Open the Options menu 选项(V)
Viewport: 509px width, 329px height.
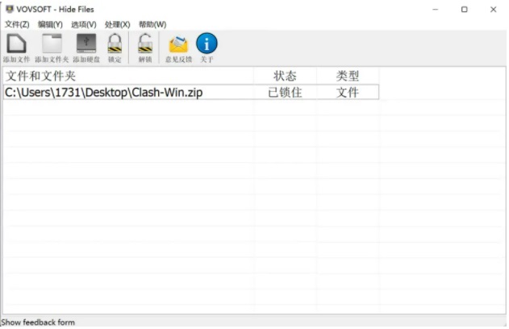point(84,24)
